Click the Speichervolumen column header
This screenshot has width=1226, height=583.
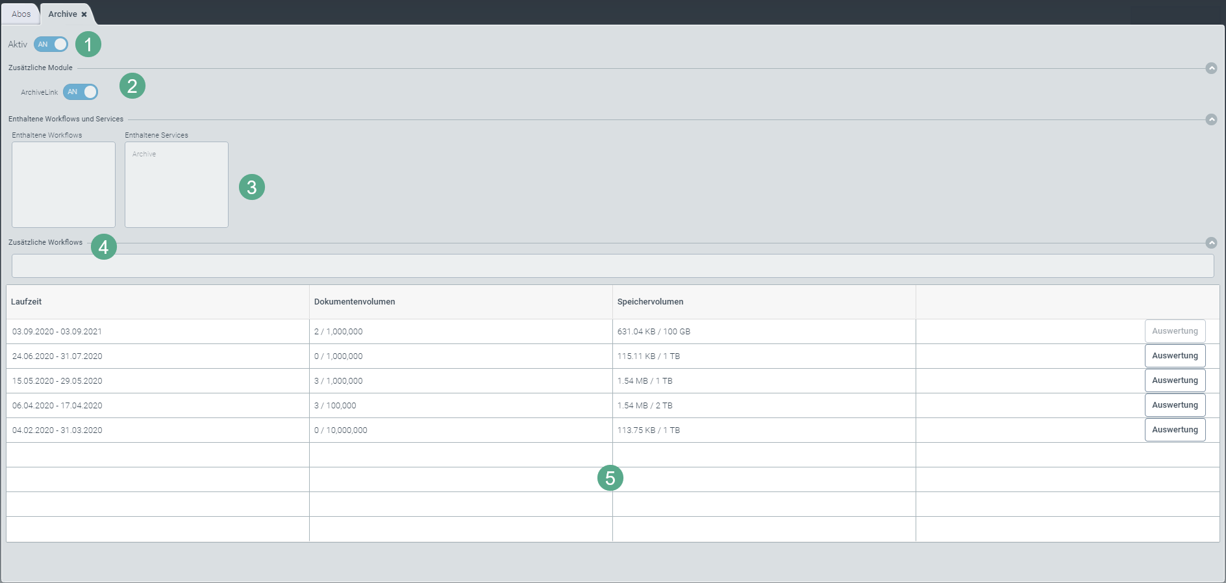pos(650,302)
